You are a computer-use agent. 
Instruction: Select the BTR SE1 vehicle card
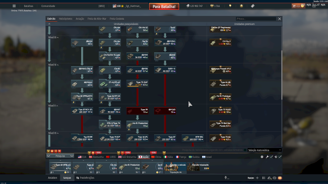193,138
